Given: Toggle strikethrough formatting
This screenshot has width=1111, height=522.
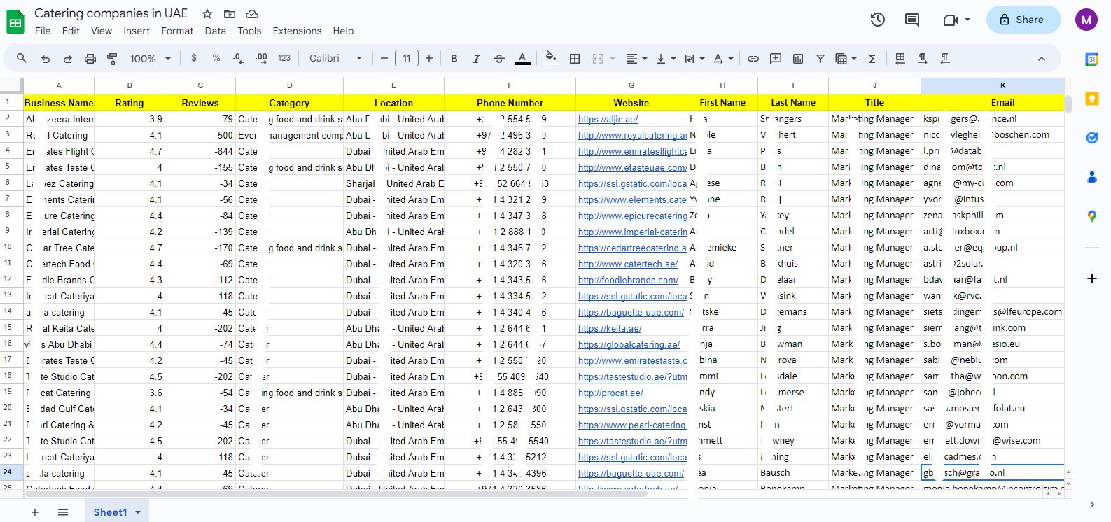Looking at the screenshot, I should point(499,59).
